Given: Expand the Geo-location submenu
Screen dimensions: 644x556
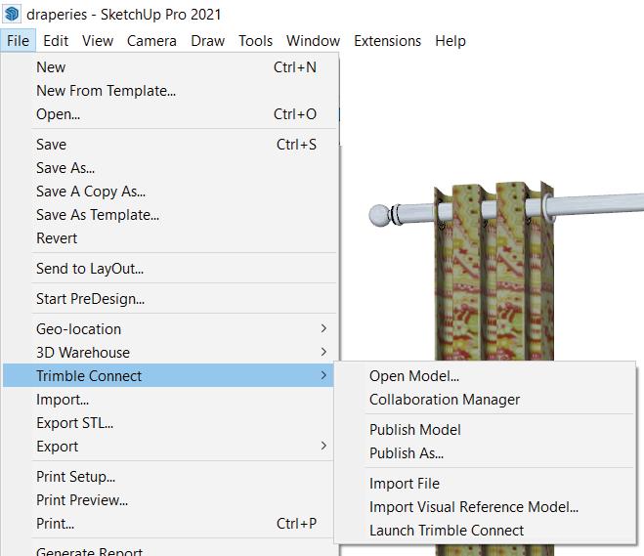Looking at the screenshot, I should point(170,329).
